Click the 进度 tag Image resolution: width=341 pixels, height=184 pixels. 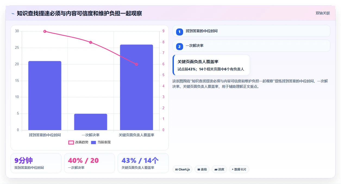[x=219, y=169]
